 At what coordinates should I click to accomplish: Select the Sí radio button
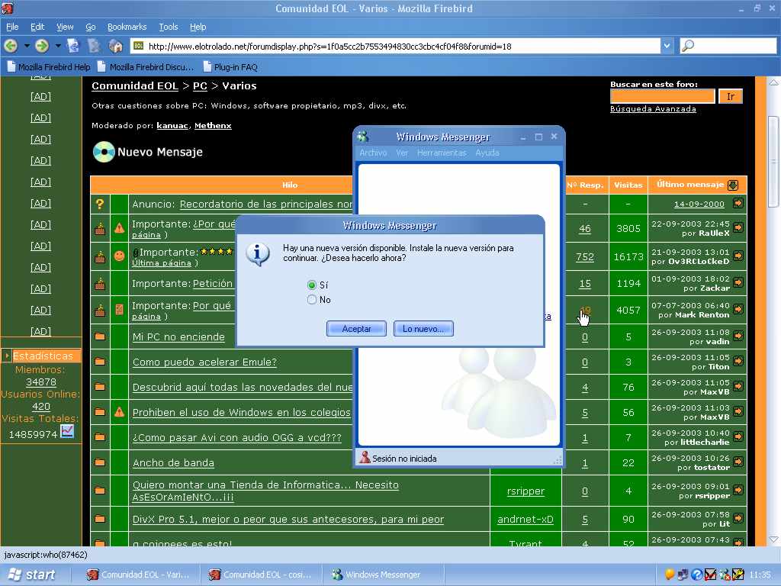tap(312, 285)
